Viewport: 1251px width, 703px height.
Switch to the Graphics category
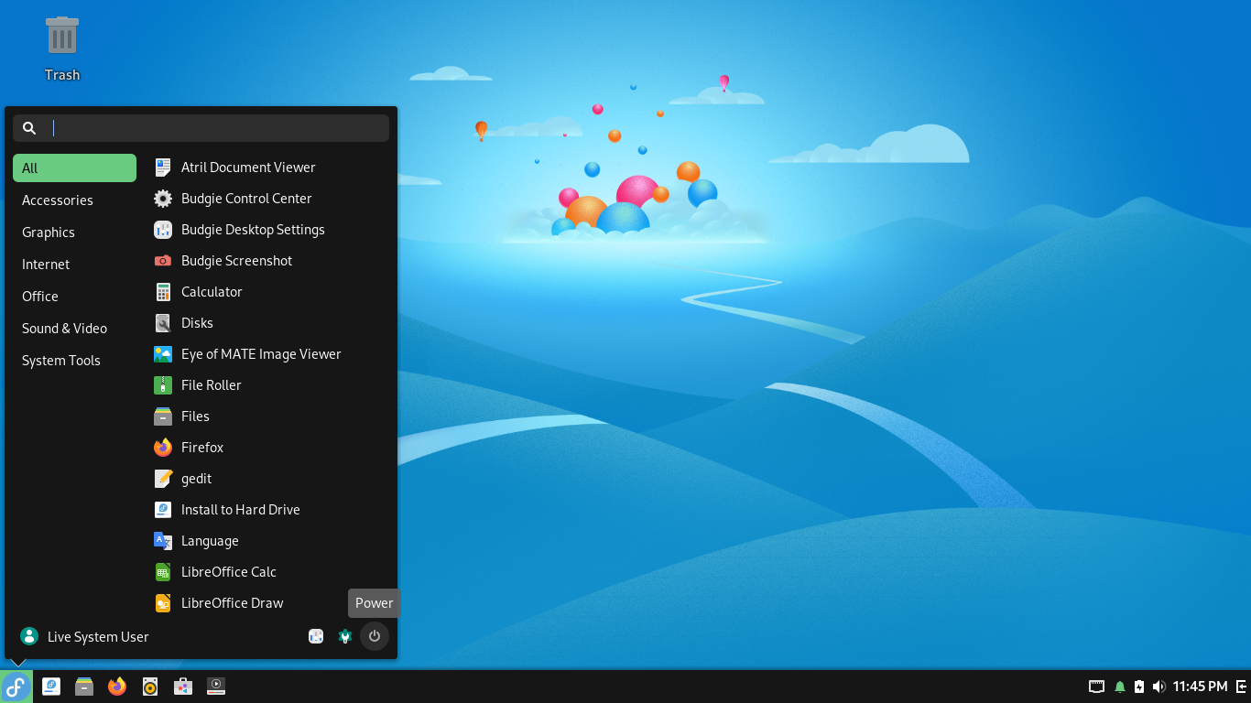[74, 233]
